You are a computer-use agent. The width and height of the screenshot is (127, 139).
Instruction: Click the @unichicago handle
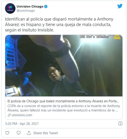26,11
